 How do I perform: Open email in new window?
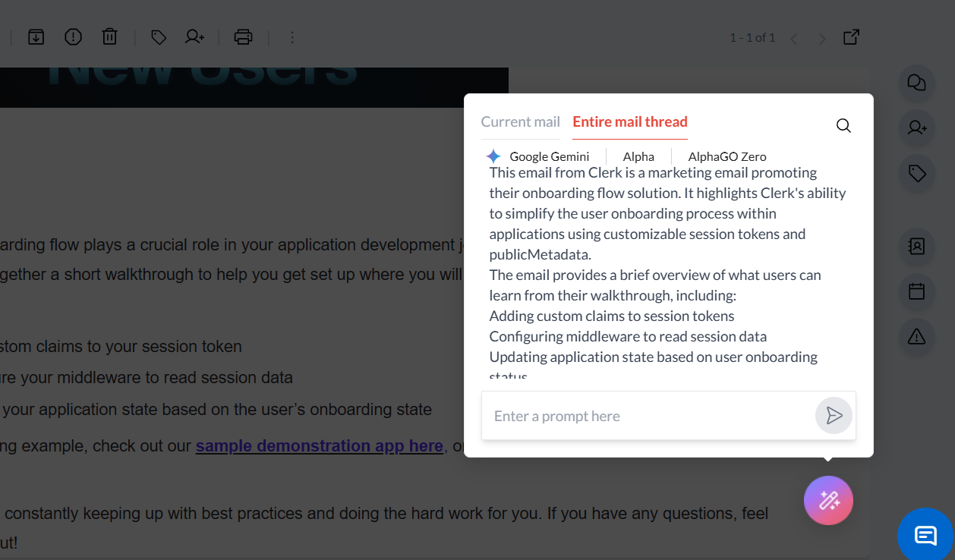[852, 36]
